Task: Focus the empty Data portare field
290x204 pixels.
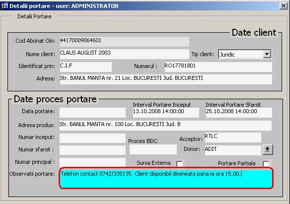Action: coord(92,113)
